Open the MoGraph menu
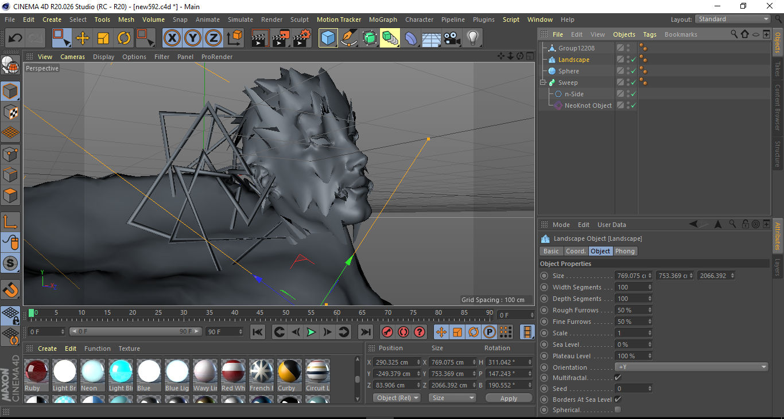 pos(383,19)
